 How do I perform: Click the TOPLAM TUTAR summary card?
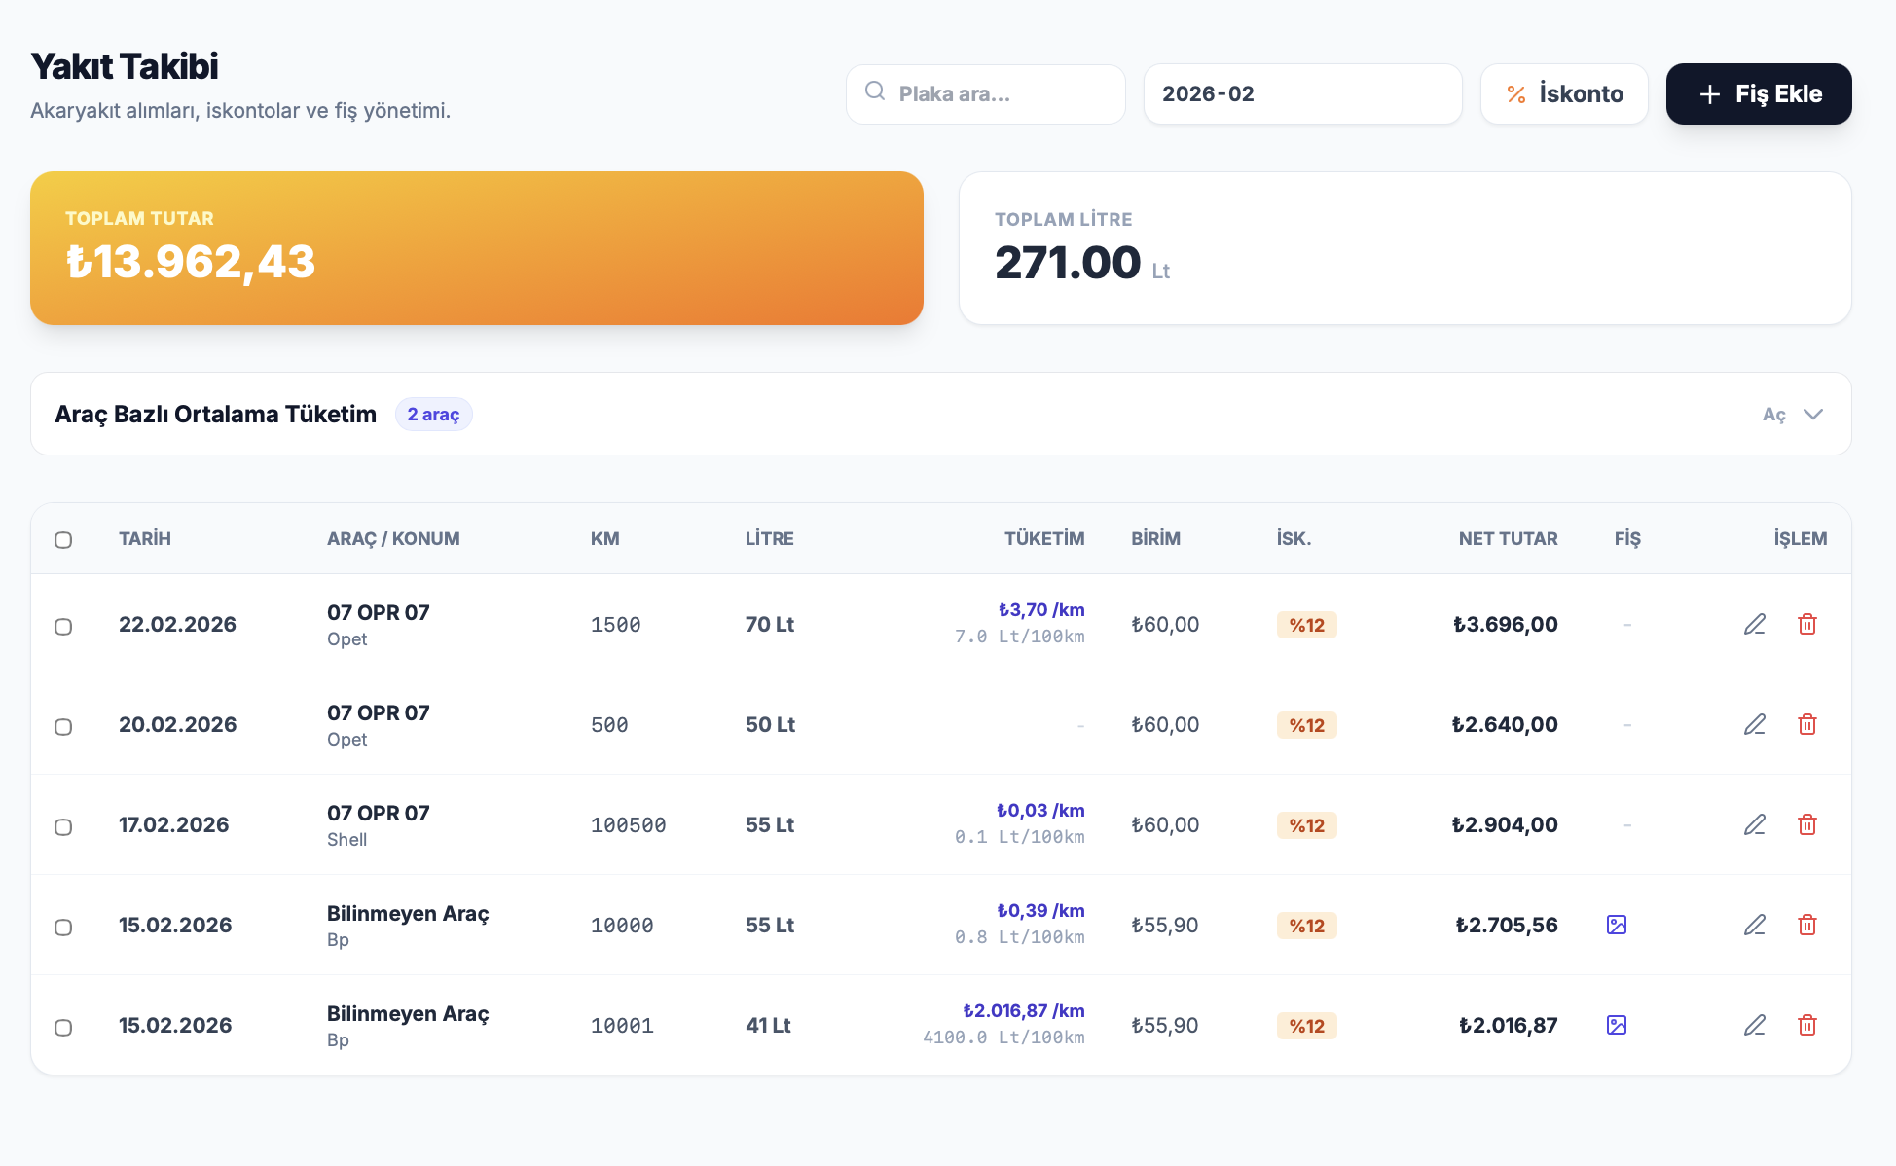click(x=477, y=248)
